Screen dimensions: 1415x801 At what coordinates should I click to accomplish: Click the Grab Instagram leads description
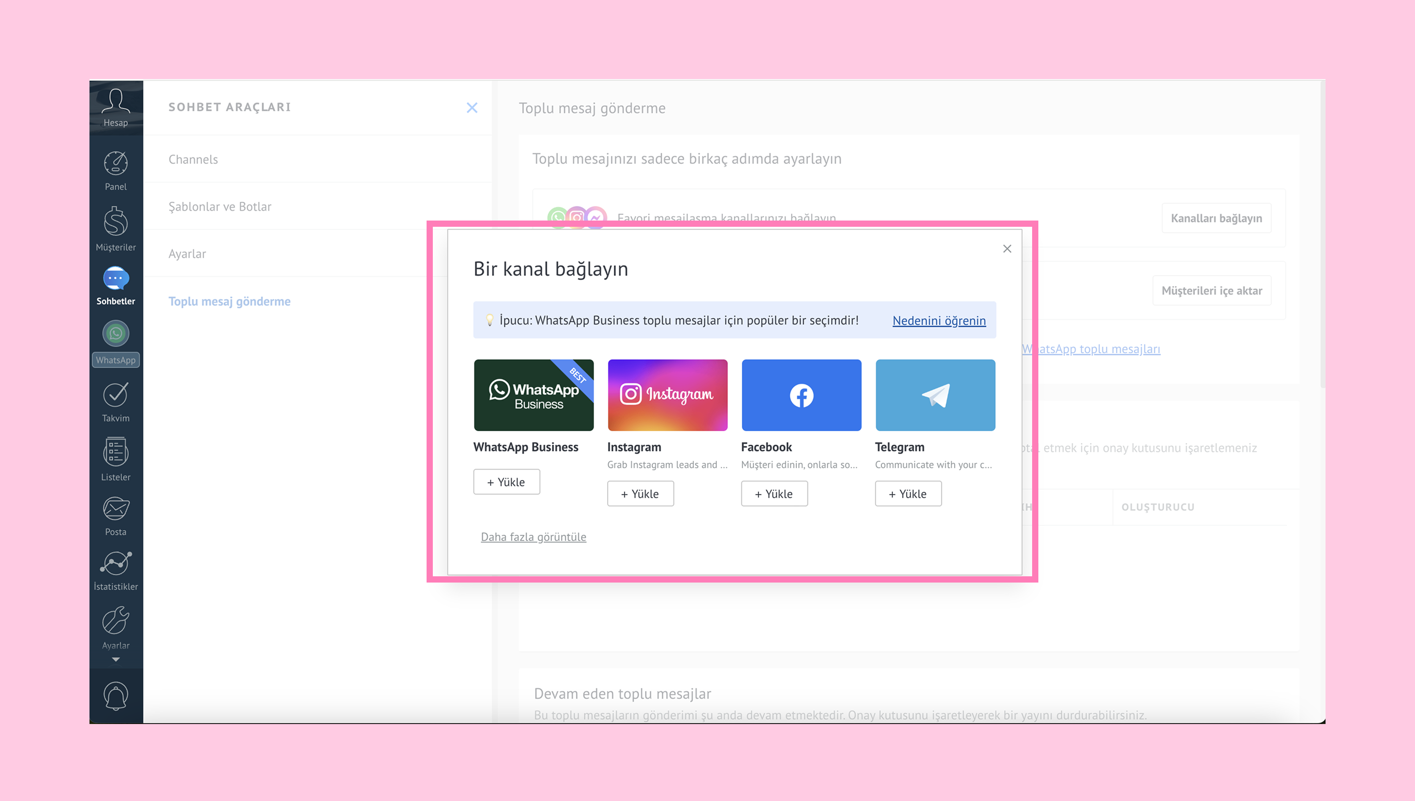[667, 465]
